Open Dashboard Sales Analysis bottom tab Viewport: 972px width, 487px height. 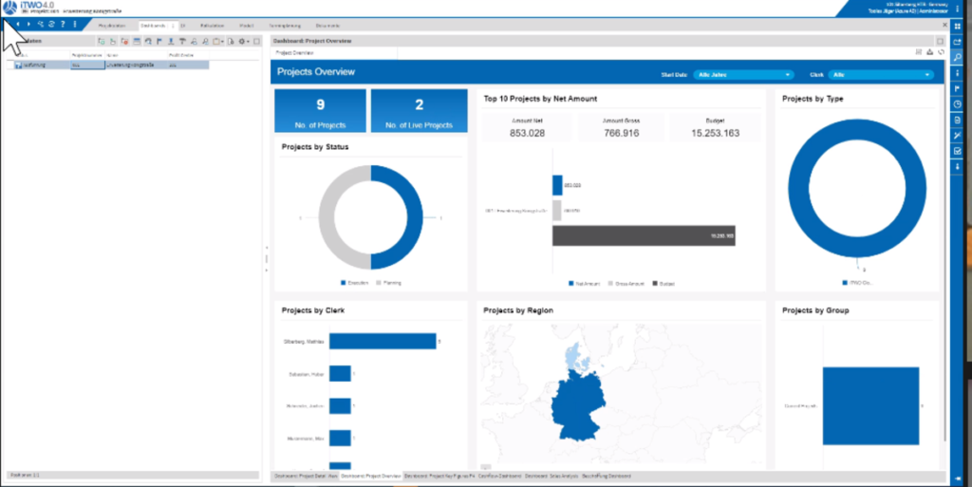551,476
